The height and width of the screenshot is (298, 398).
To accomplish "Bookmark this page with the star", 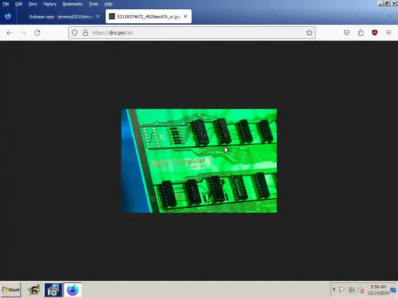I will tap(309, 33).
